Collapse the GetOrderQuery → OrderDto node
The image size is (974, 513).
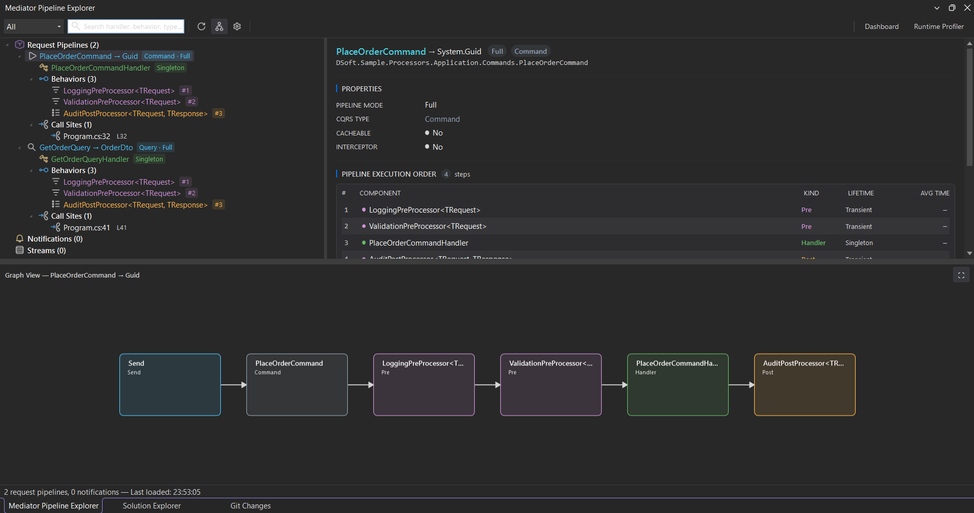point(19,148)
